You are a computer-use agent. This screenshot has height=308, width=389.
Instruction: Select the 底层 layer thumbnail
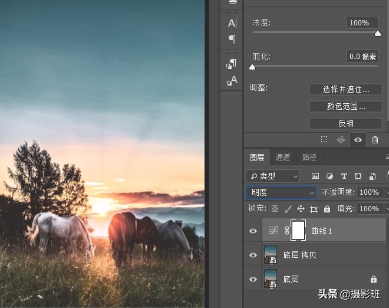(x=271, y=278)
